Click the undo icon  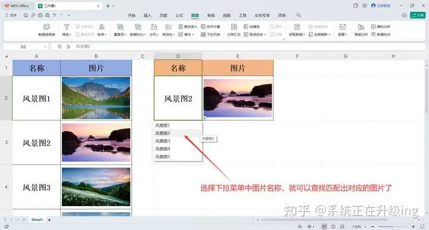(55, 15)
